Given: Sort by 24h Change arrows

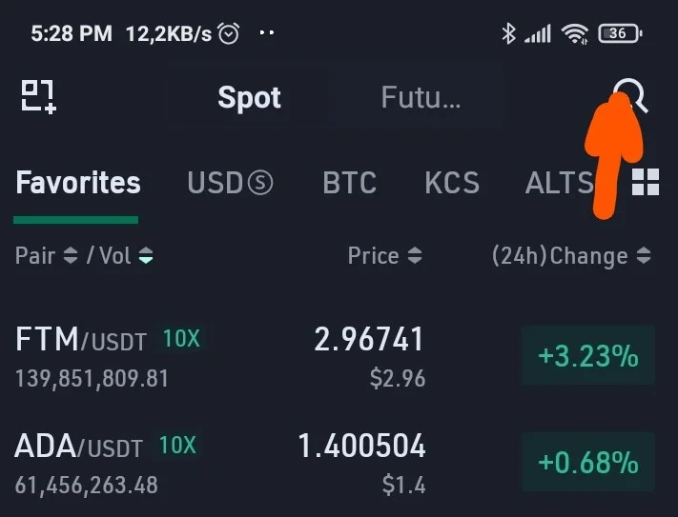Looking at the screenshot, I should 644,255.
